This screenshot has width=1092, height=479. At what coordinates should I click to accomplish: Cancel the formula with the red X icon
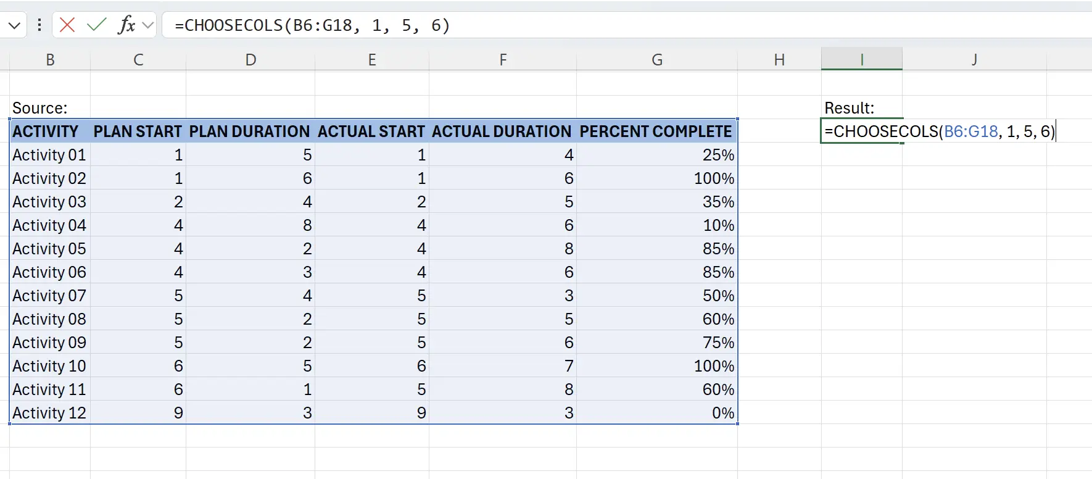[66, 25]
